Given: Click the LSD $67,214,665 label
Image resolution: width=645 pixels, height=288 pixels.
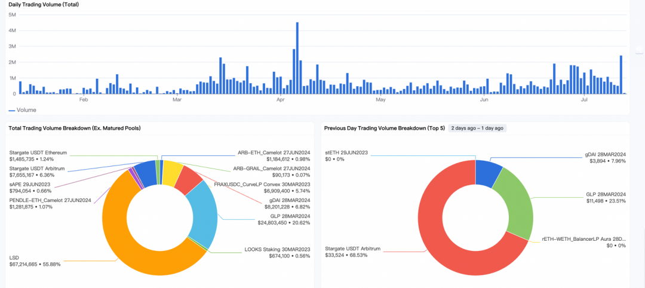Looking at the screenshot, I should (35, 261).
